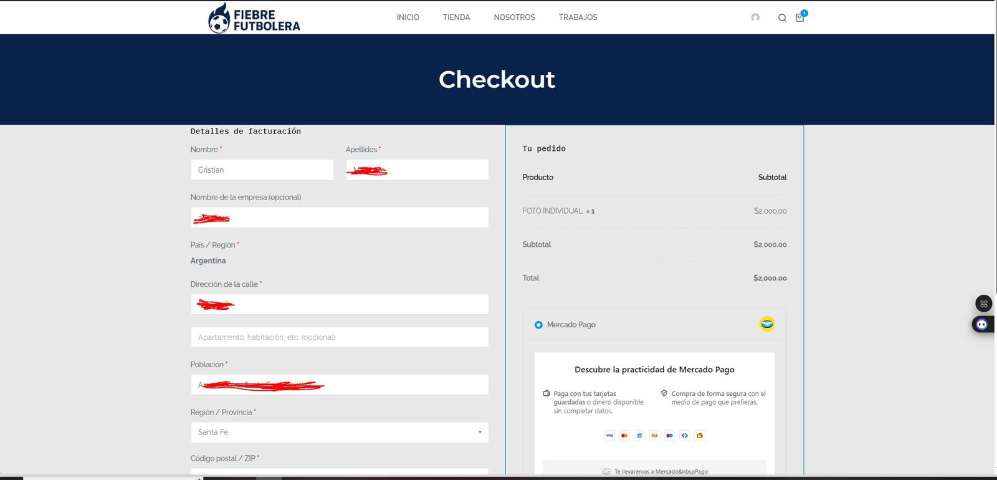Go to the INICIO menu item
997x480 pixels.
(x=408, y=17)
